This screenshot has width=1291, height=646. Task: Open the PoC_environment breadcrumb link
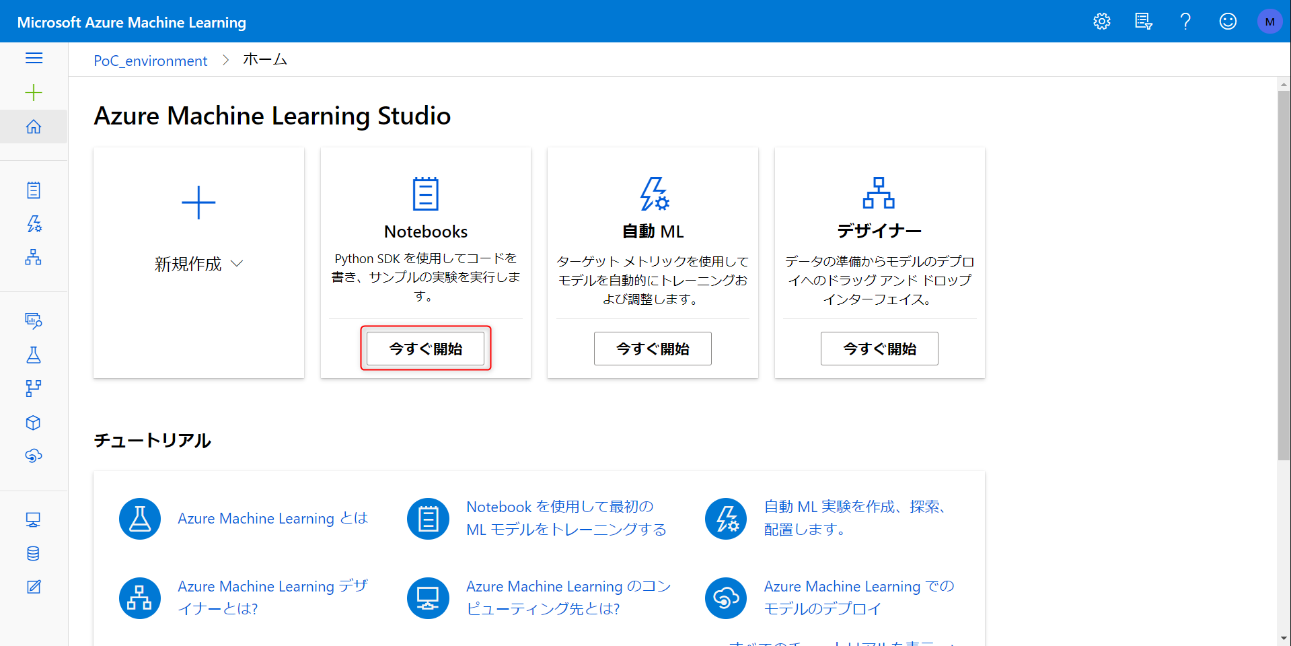coord(151,61)
